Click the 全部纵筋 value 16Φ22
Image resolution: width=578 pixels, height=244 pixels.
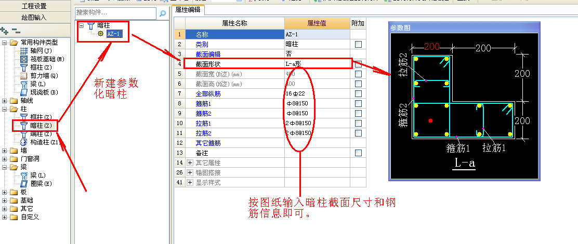317,93
